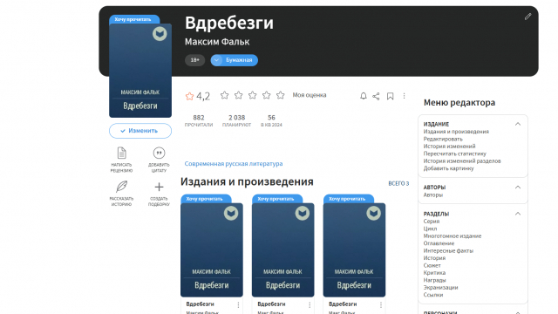558x314 pixels.
Task: Open Ссылки menu item
Action: (433, 295)
